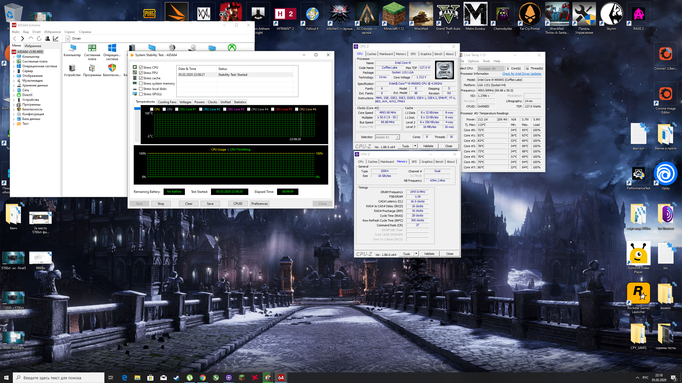Click the AIDA64 forward navigation arrow
The height and width of the screenshot is (383, 682).
pos(23,39)
